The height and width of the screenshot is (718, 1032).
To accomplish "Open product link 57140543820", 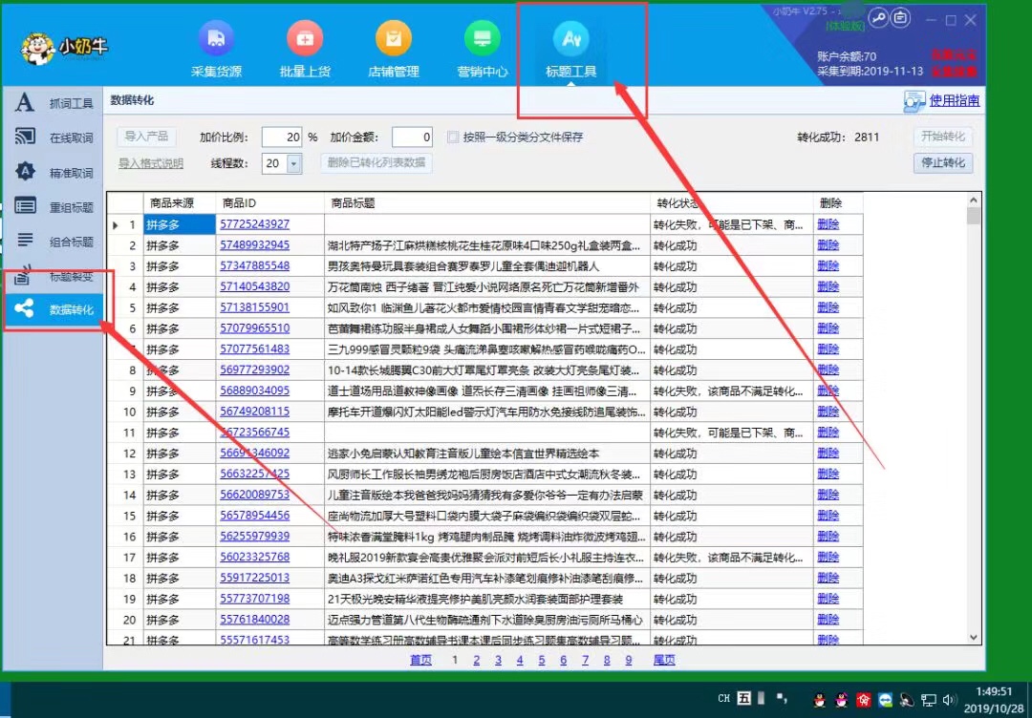I will (x=255, y=286).
